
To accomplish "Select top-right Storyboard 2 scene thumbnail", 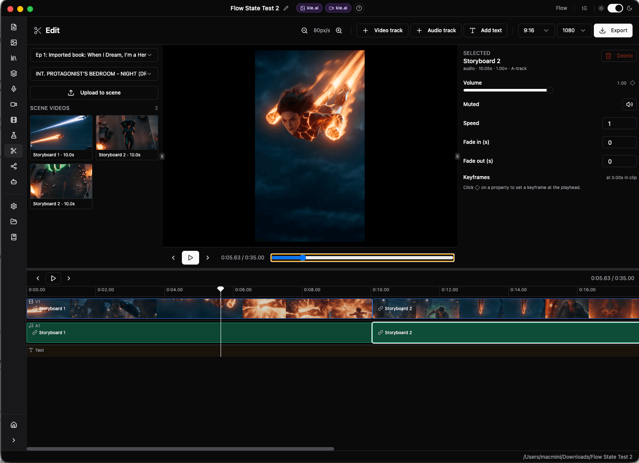I will click(127, 137).
